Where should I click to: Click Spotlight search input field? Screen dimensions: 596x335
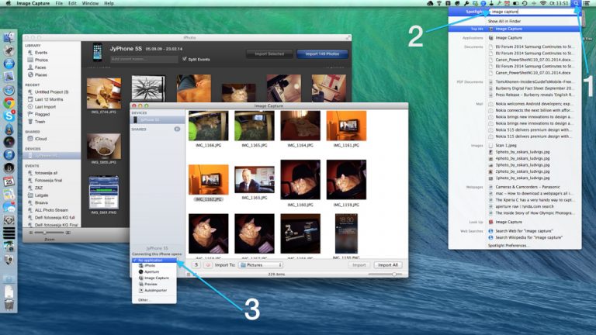tap(532, 12)
